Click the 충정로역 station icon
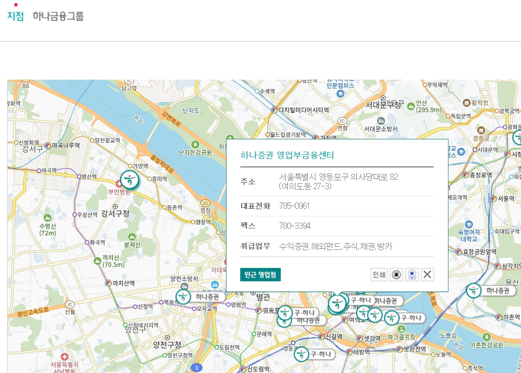521x373 pixels. [465, 175]
